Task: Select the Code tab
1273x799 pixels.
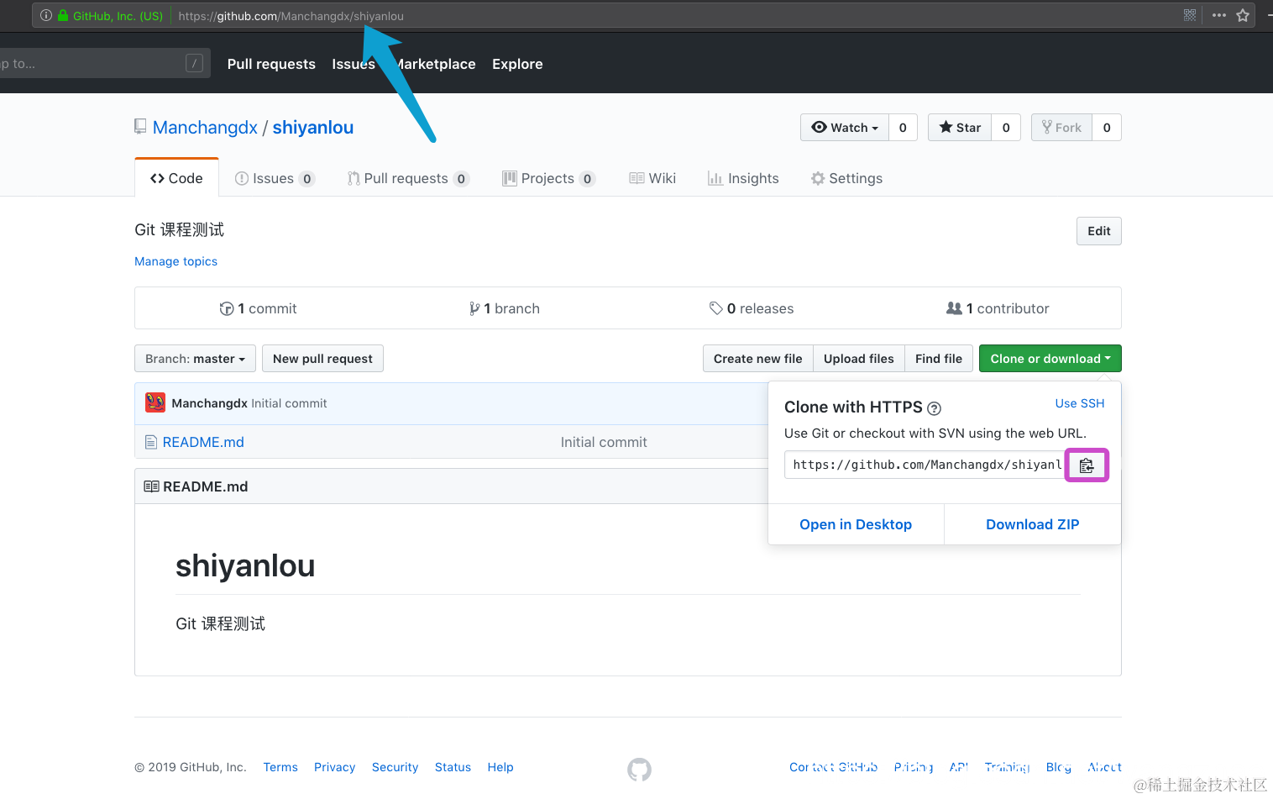Action: (176, 178)
